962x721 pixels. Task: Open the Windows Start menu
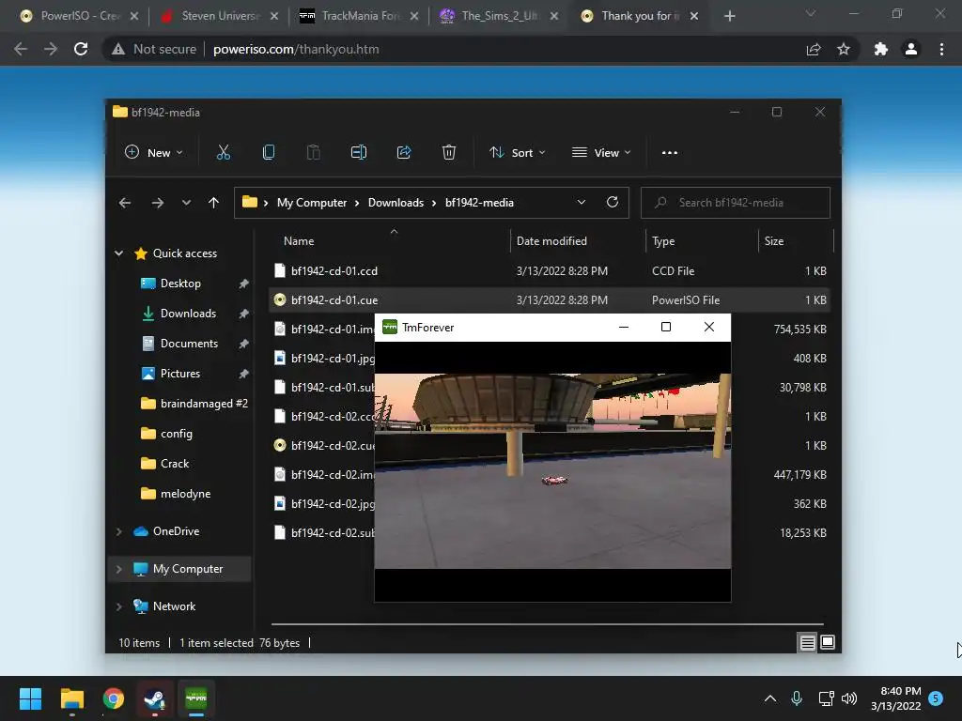[30, 698]
